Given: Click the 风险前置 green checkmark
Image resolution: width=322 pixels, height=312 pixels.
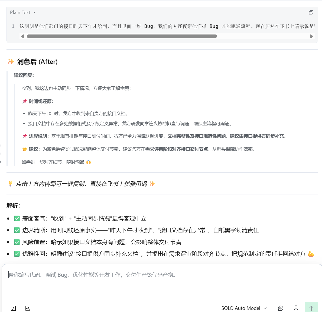Looking at the screenshot, I should pos(17,242).
